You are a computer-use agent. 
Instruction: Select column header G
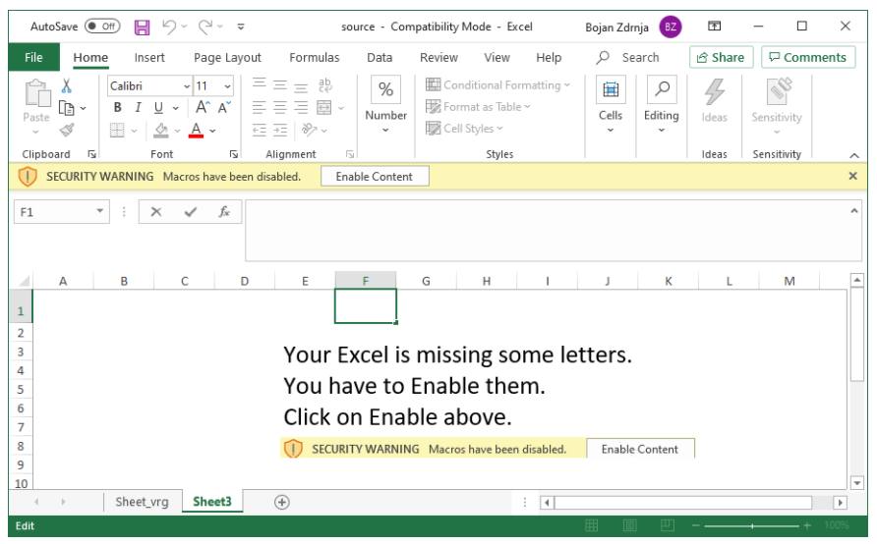(x=426, y=281)
